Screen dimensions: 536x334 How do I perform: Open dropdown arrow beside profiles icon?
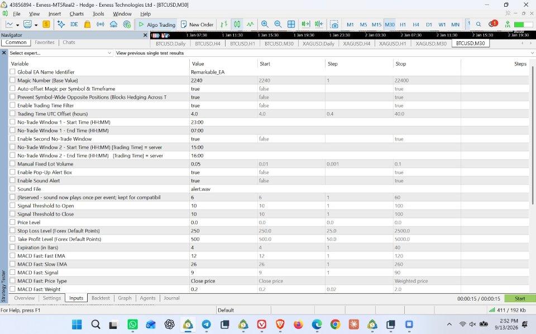pyautogui.click(x=36, y=25)
